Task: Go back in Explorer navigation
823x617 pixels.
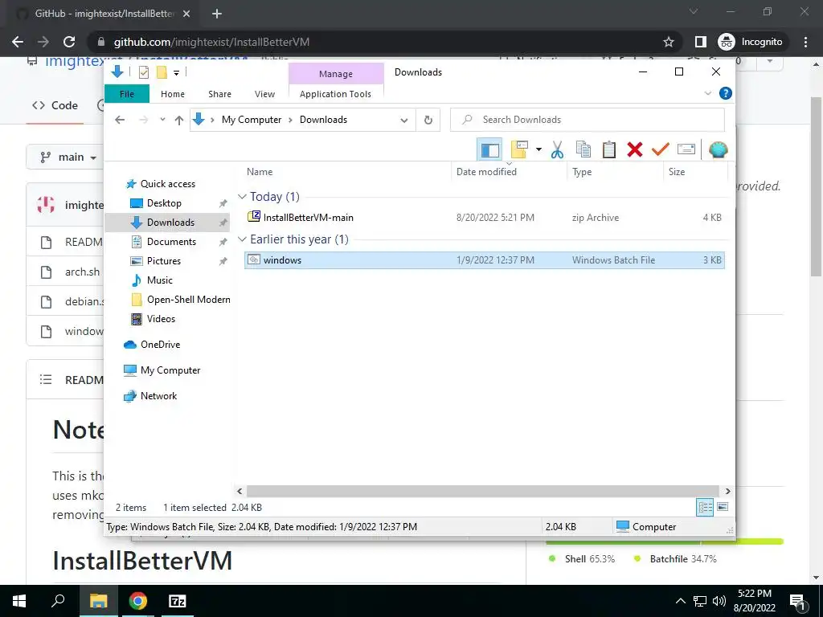Action: coord(120,121)
